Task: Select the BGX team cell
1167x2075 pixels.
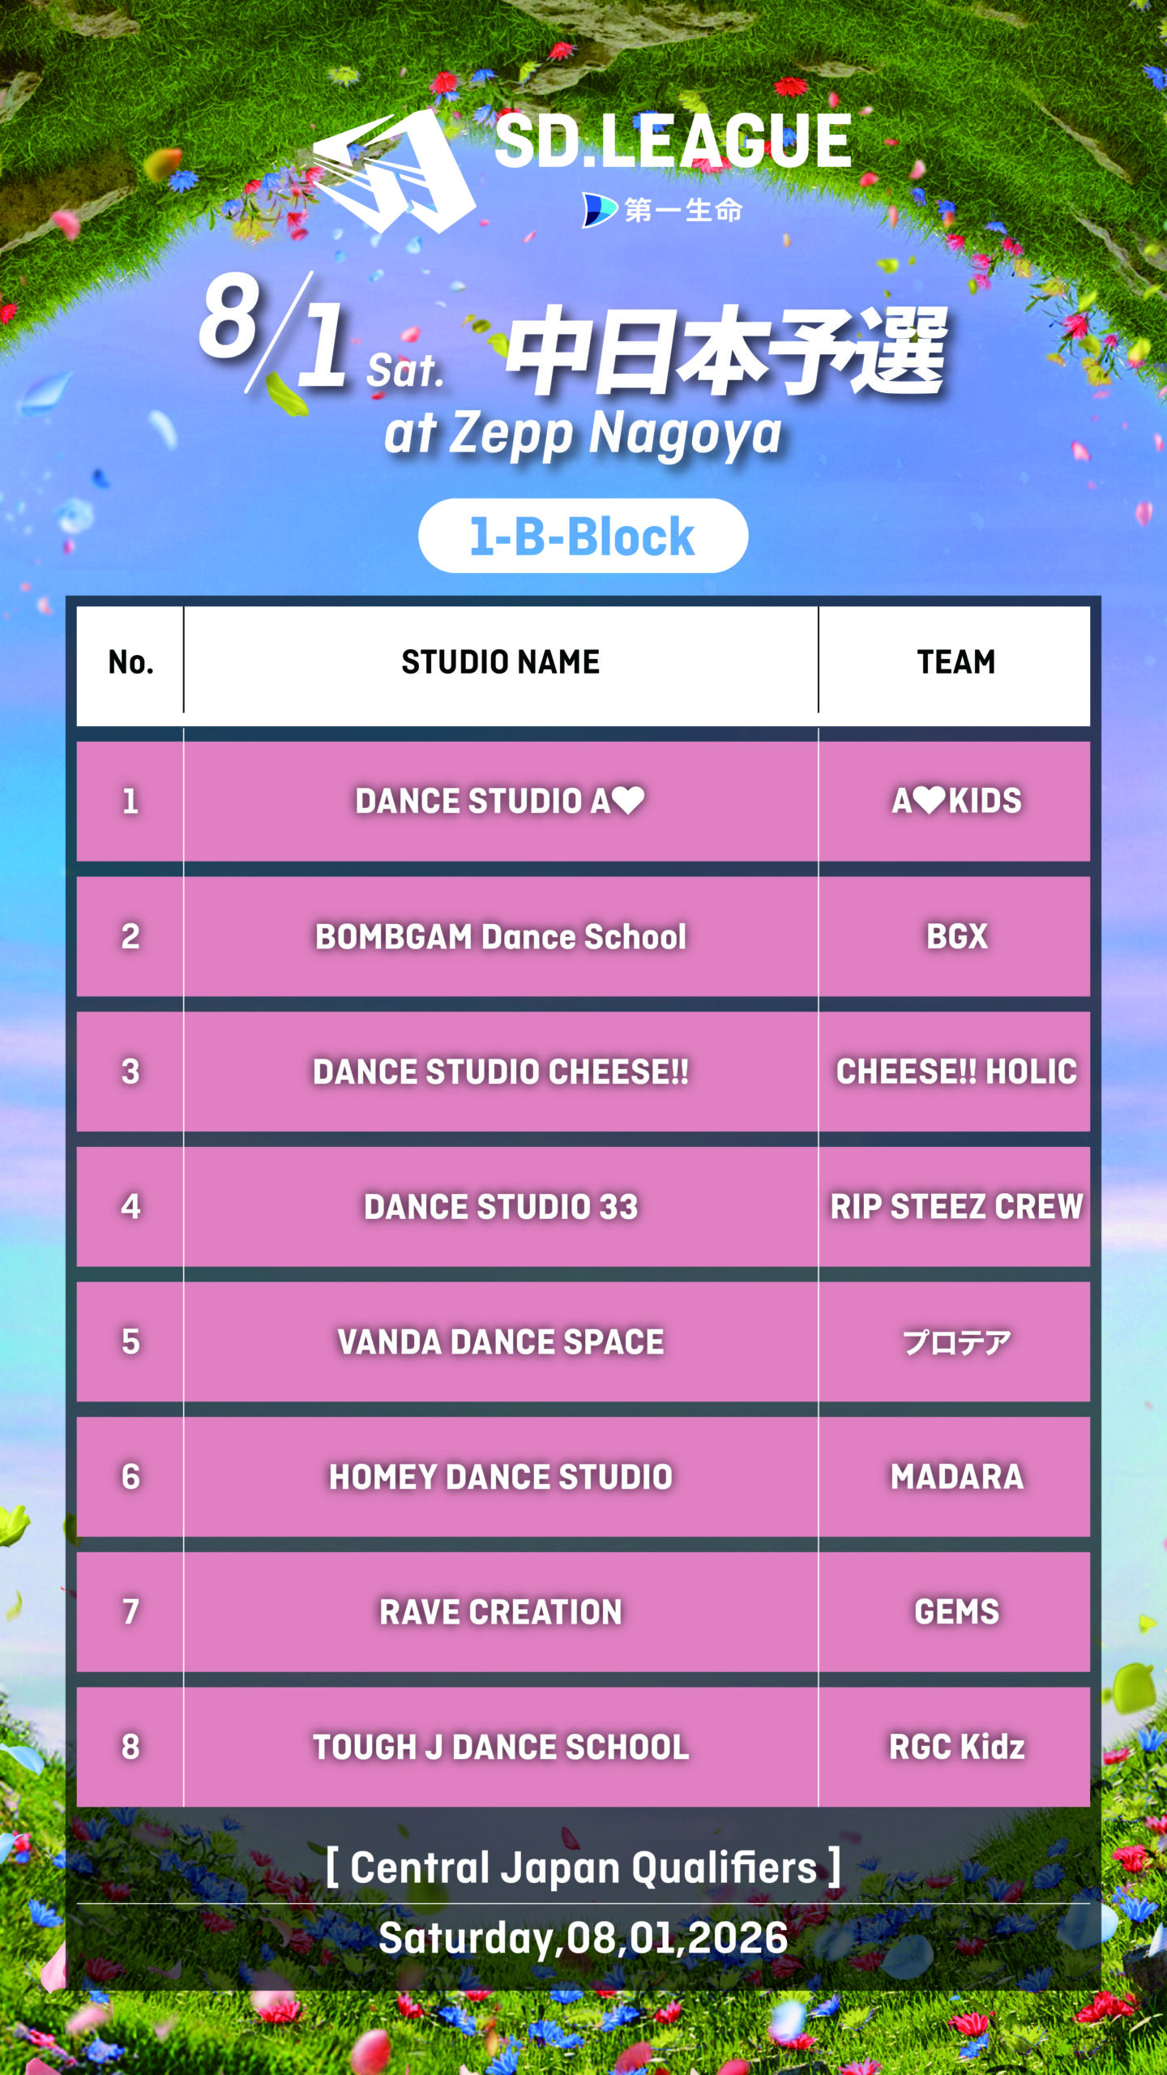Action: [955, 936]
